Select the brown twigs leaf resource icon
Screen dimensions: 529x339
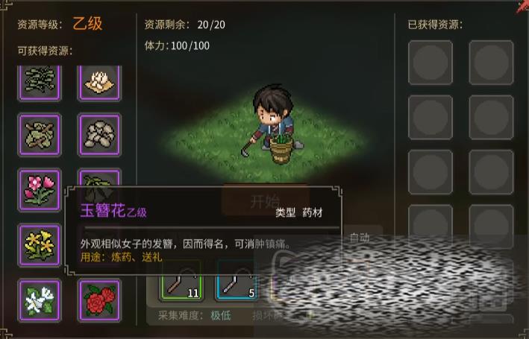tap(40, 135)
